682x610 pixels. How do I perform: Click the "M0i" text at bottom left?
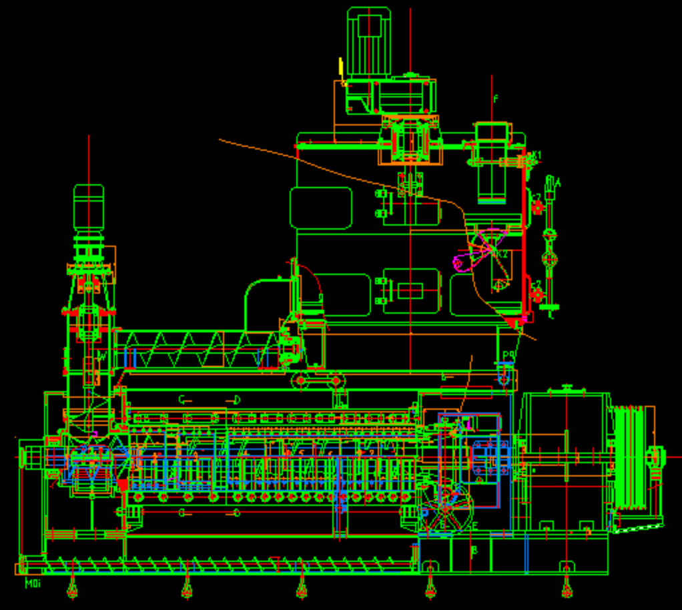tap(33, 583)
